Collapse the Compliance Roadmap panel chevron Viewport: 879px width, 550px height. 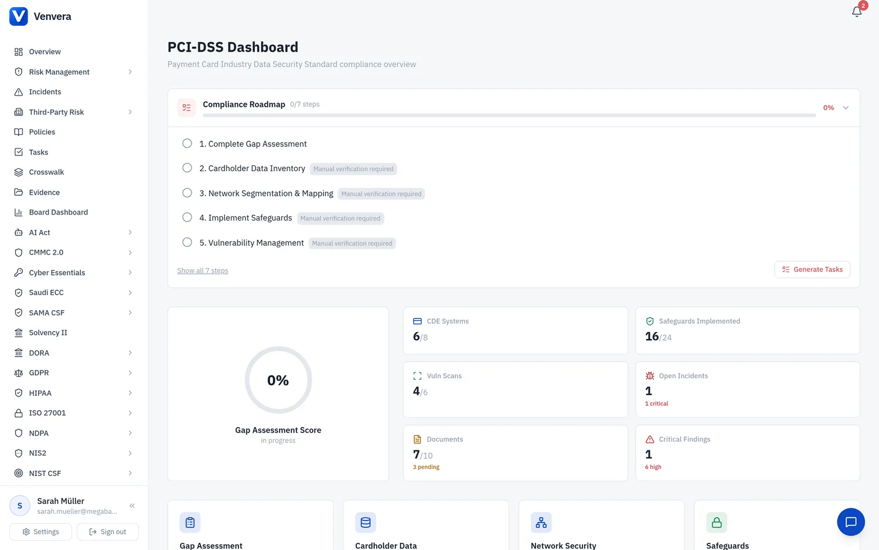tap(846, 108)
